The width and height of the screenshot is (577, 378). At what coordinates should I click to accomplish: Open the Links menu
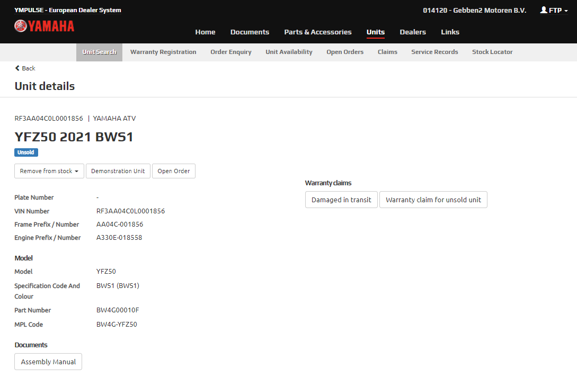click(450, 32)
